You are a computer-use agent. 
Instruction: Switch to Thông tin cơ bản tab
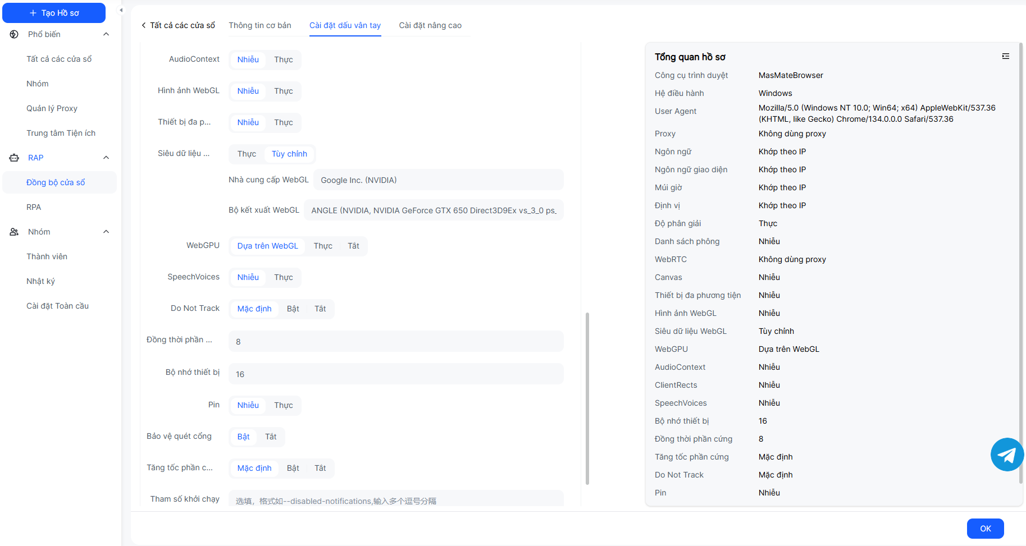(x=259, y=25)
